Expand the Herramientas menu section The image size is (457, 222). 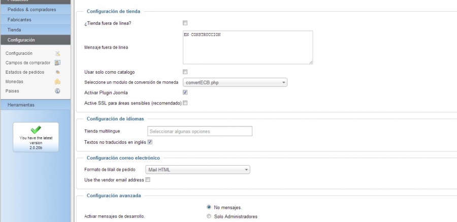coord(35,105)
